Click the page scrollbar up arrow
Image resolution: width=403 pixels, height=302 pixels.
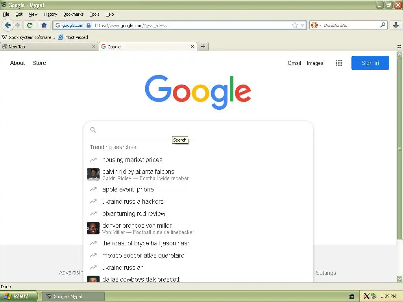[400, 54]
